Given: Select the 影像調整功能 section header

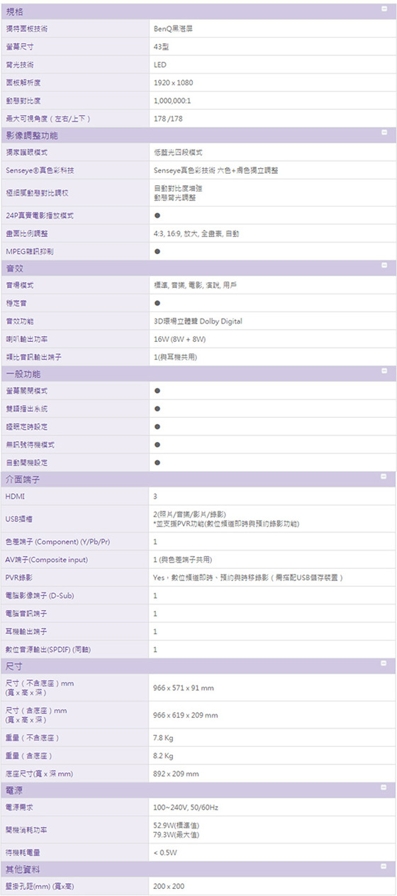Looking at the screenshot, I should pos(198,135).
